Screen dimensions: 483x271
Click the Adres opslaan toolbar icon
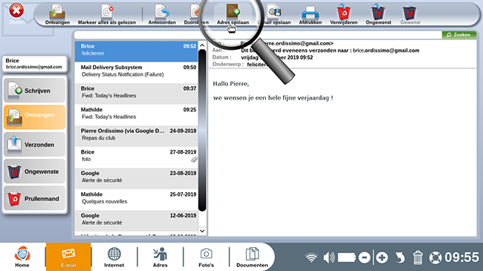coord(233,11)
